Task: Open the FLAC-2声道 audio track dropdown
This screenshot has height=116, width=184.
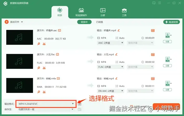Action: (111, 67)
